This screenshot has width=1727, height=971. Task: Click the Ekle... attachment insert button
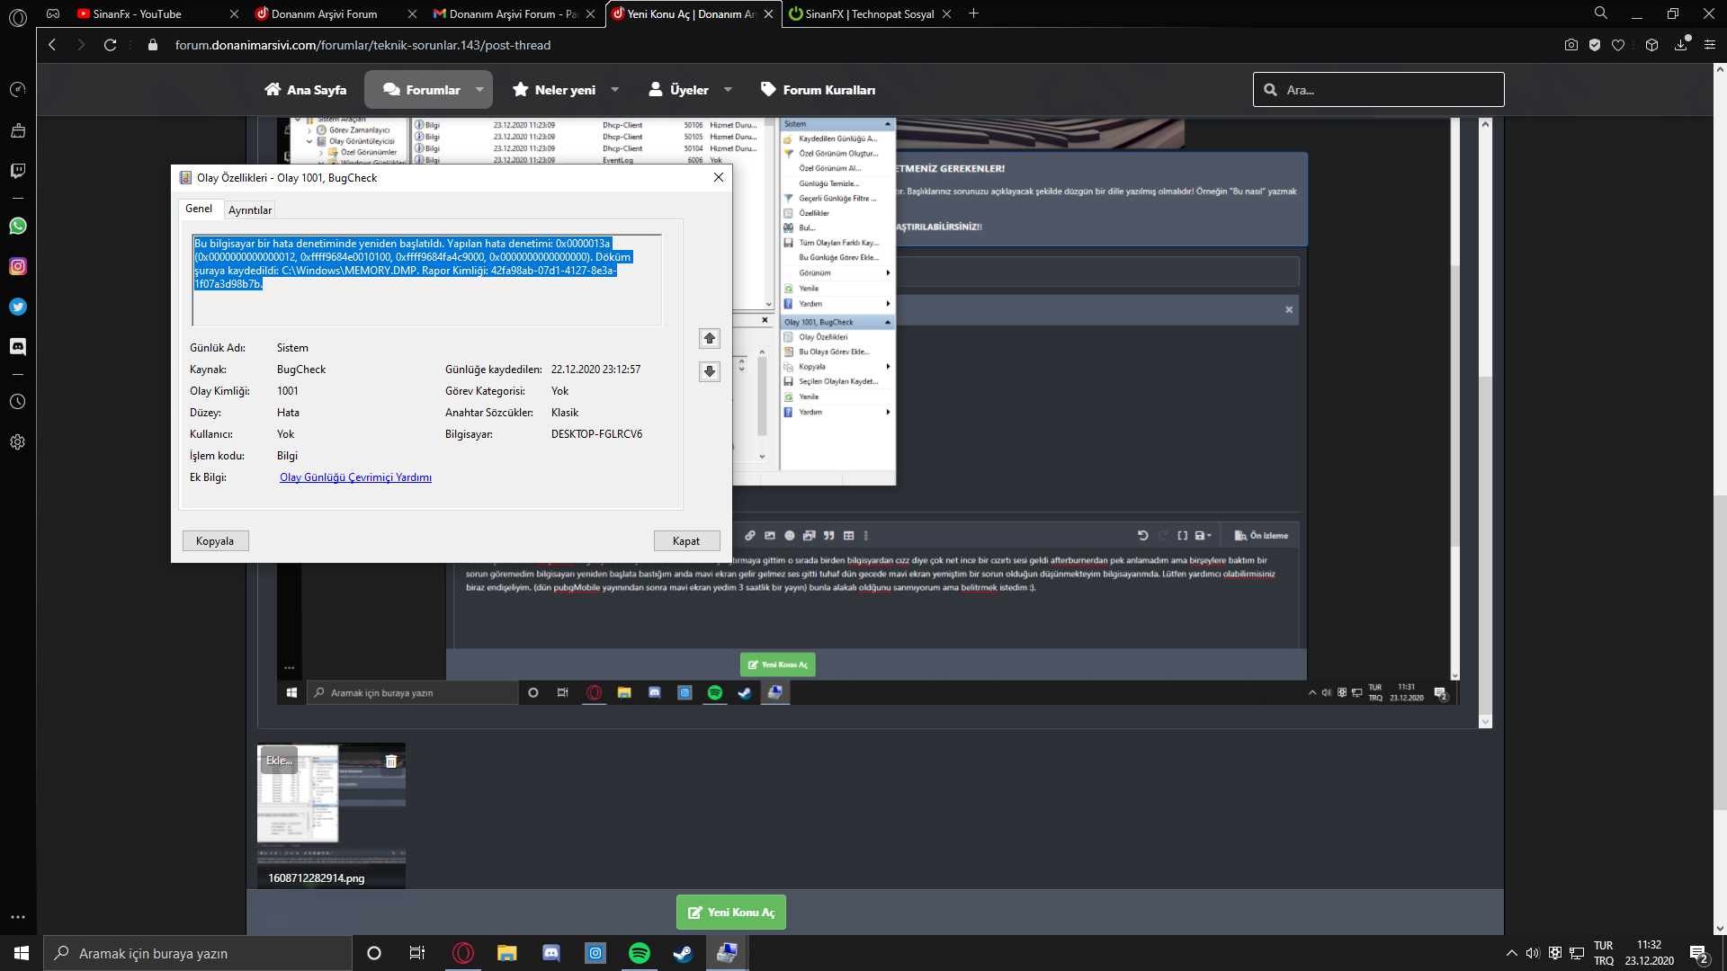point(279,761)
